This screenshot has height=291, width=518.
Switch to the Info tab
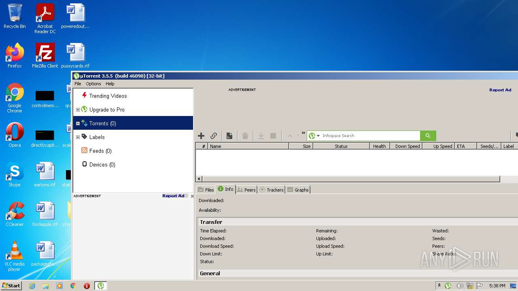coord(225,189)
